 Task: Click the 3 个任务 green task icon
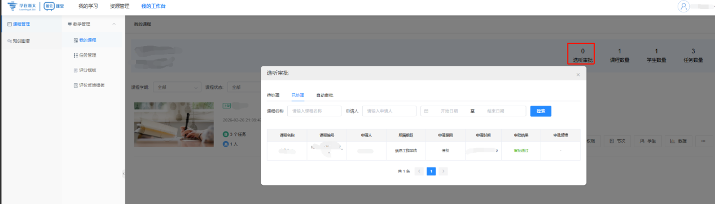pyautogui.click(x=226, y=134)
